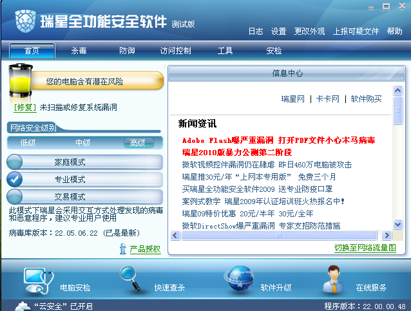
Task: Click the info icon next to 产品授权
Action: (122, 249)
